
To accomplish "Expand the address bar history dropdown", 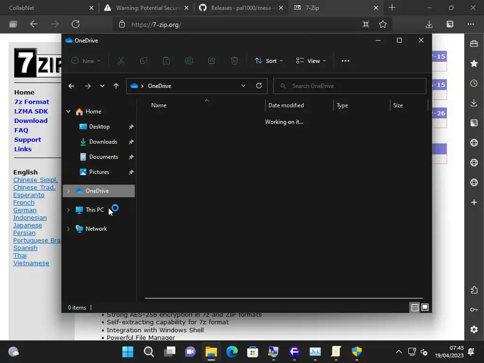I will tap(243, 86).
